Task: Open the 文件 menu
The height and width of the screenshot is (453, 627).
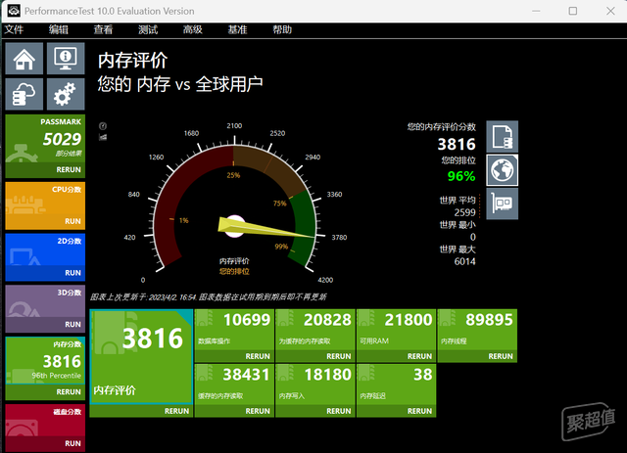Action: pyautogui.click(x=14, y=29)
